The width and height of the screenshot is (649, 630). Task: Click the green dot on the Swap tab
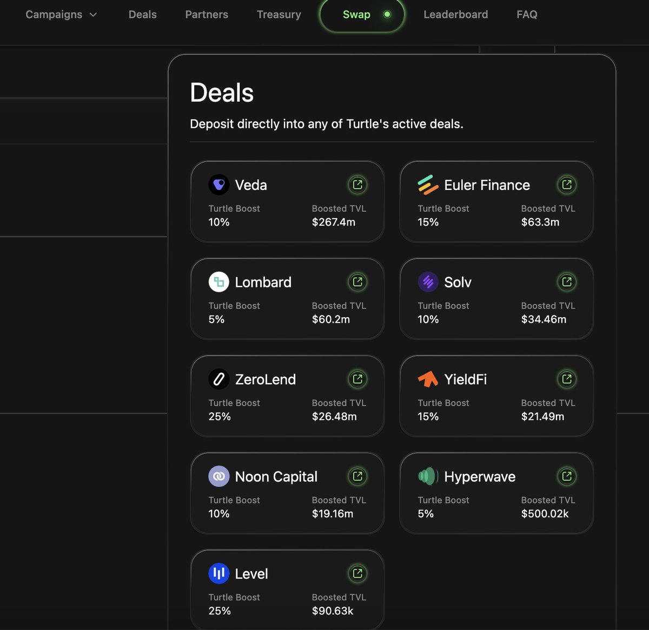pyautogui.click(x=387, y=15)
